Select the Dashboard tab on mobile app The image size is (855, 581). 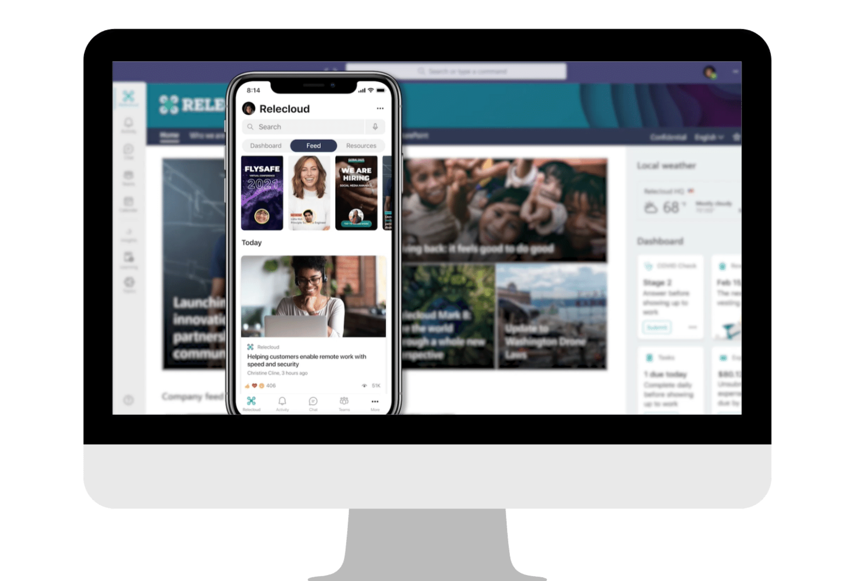pos(264,145)
